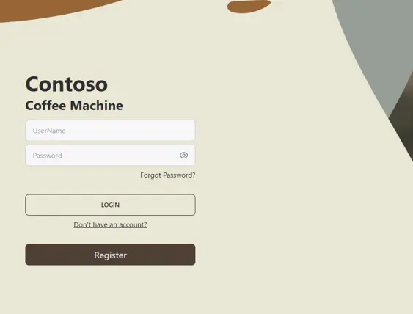This screenshot has width=413, height=314.
Task: Click the Register button
Action: pos(110,255)
